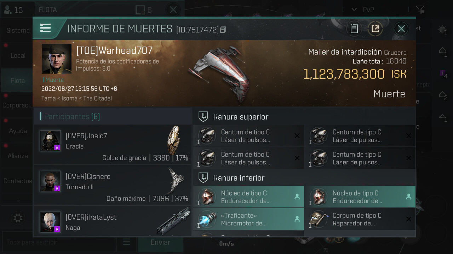
Task: Close the fleet panel with X button
Action: [x=173, y=10]
